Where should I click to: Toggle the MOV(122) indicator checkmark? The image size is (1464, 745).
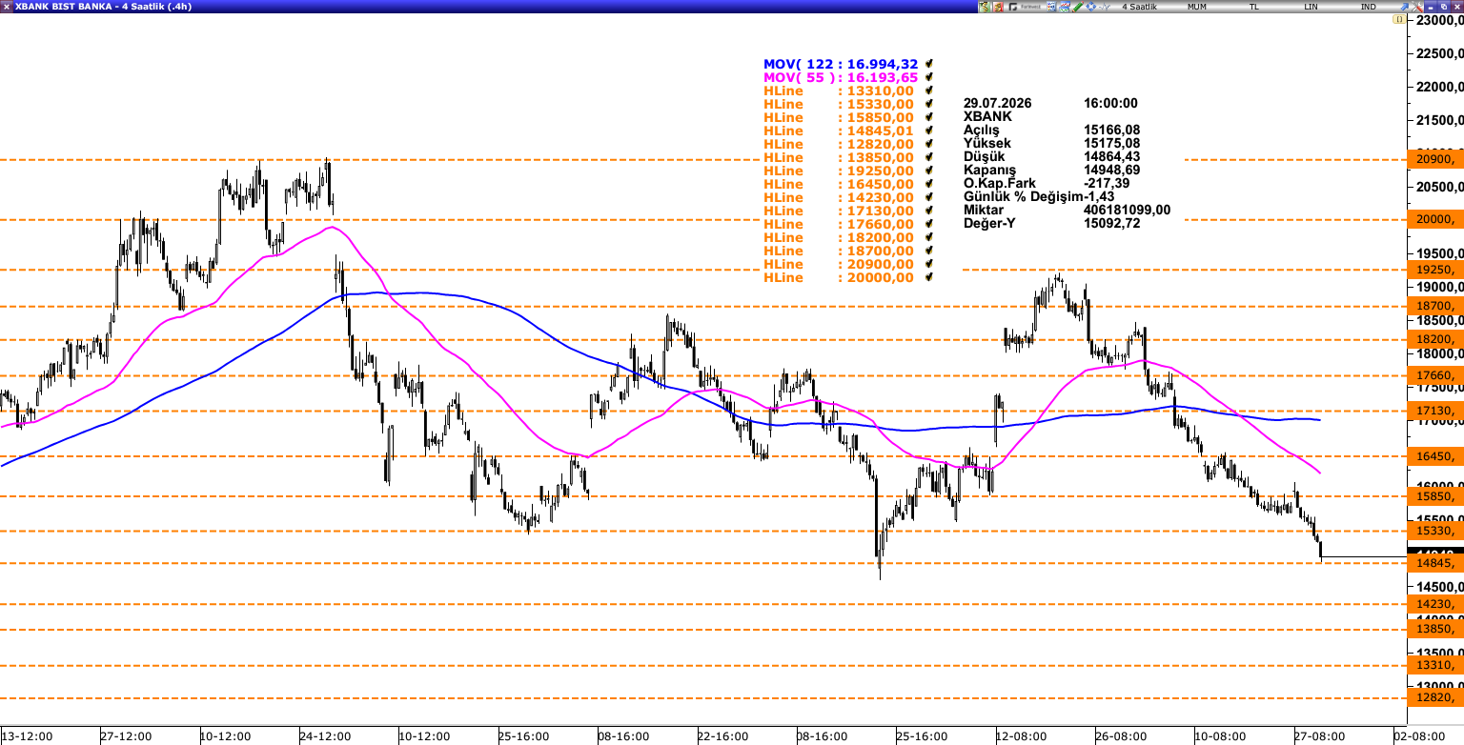click(x=928, y=64)
